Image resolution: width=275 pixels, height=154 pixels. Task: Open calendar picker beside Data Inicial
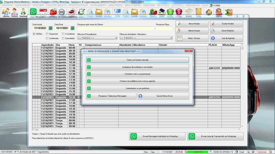[x=51, y=28]
